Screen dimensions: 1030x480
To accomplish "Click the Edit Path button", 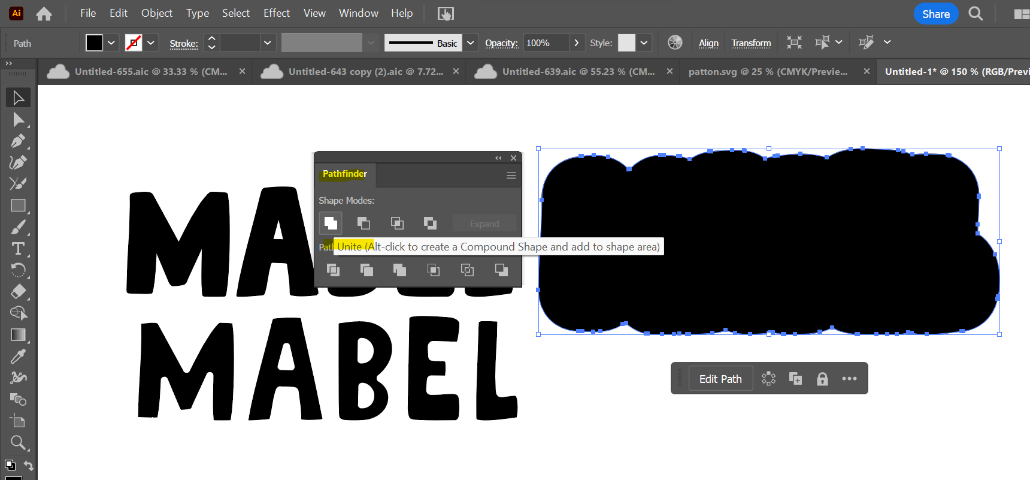I will (x=720, y=379).
